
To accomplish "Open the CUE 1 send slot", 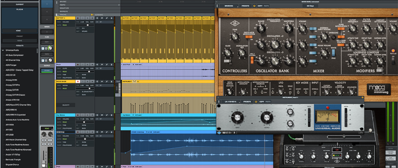I will point(47,42).
